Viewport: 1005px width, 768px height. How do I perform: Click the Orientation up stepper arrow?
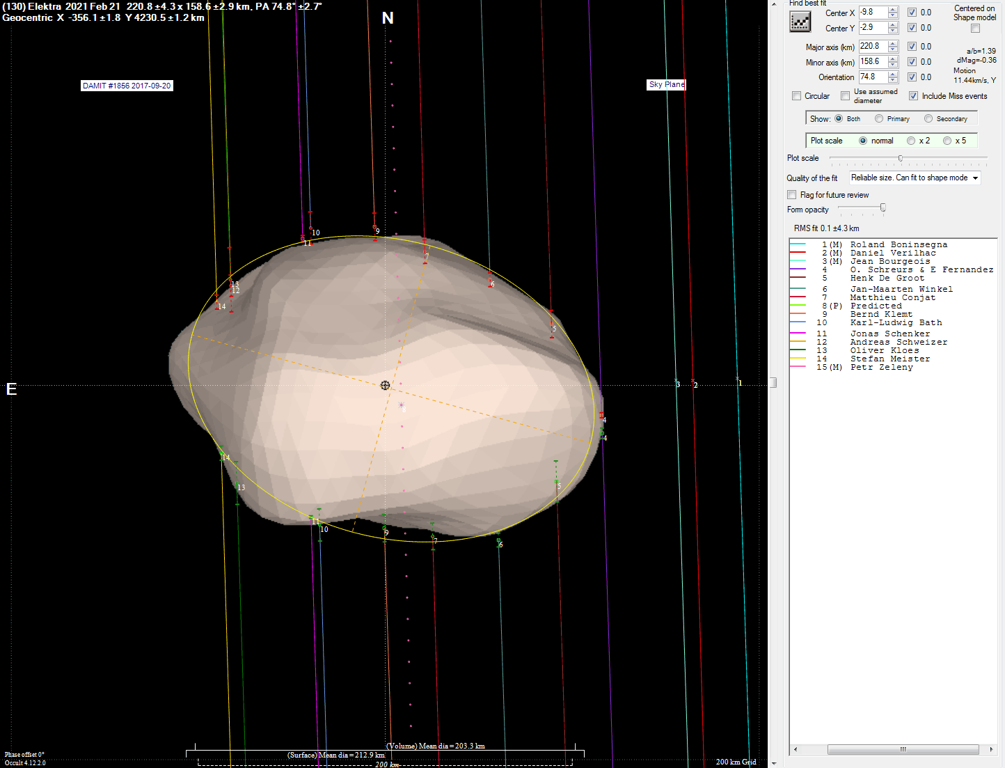coord(893,74)
